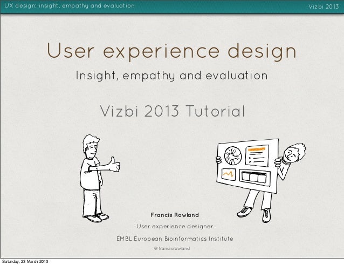This screenshot has height=265, width=344.
Task: Click the three-segment bar panel on board
Action: 254,177
